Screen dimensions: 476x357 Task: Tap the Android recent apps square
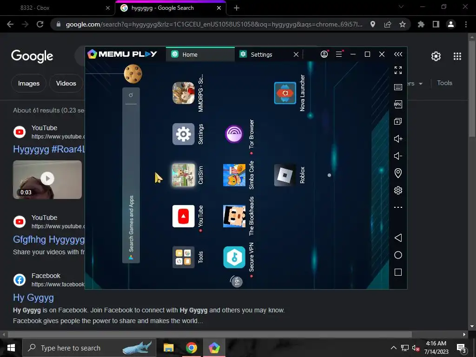(x=398, y=272)
